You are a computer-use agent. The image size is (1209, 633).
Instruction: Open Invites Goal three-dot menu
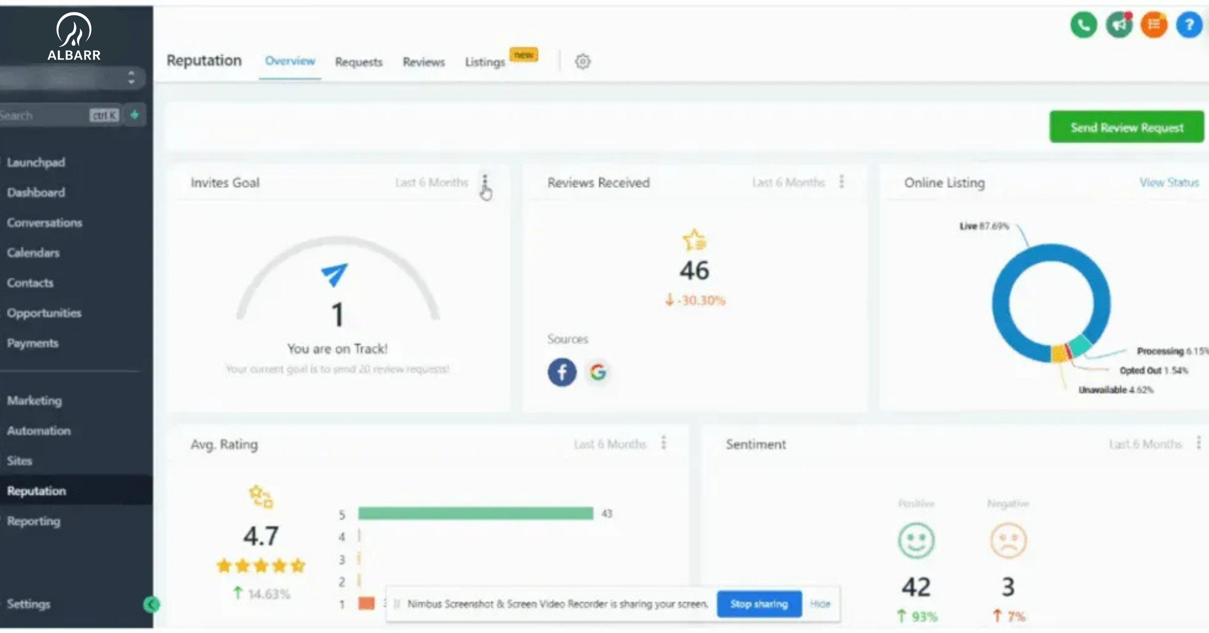pos(485,182)
